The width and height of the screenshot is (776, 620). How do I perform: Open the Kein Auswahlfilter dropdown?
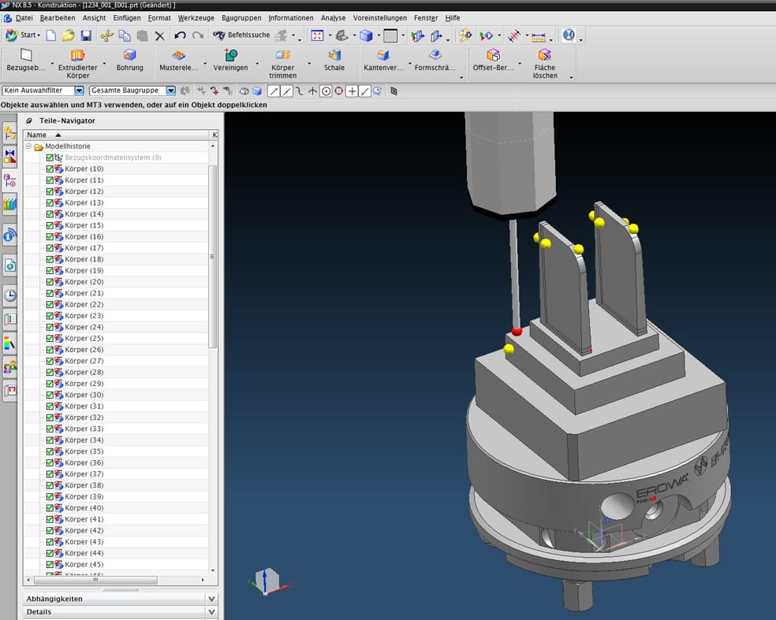[79, 91]
